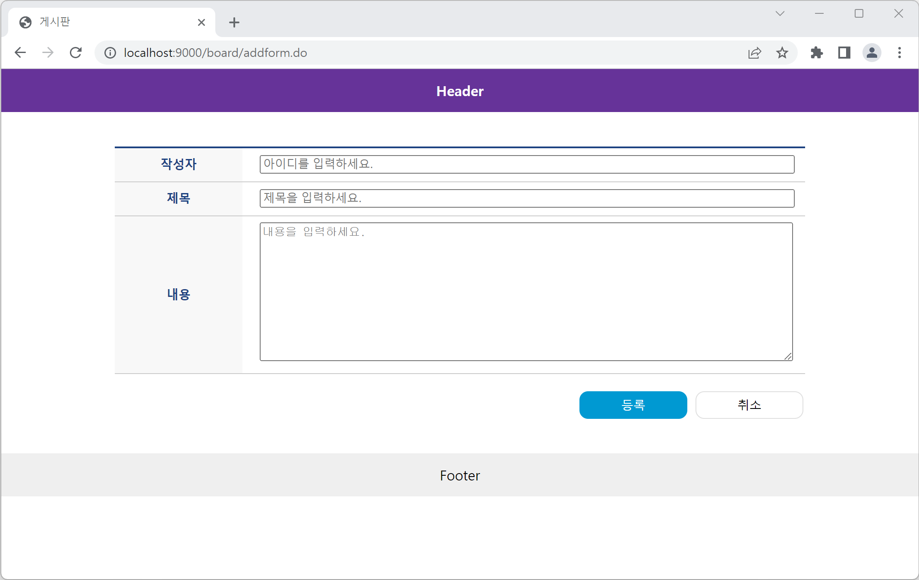Click the 등록 submit button

(633, 405)
